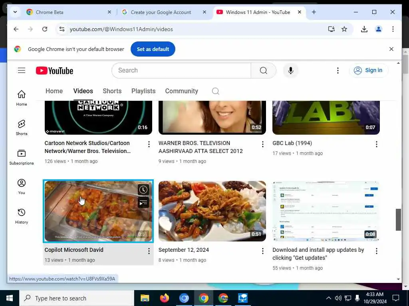This screenshot has width=409, height=306.
Task: Open Chrome profile avatar menu
Action: 379,29
